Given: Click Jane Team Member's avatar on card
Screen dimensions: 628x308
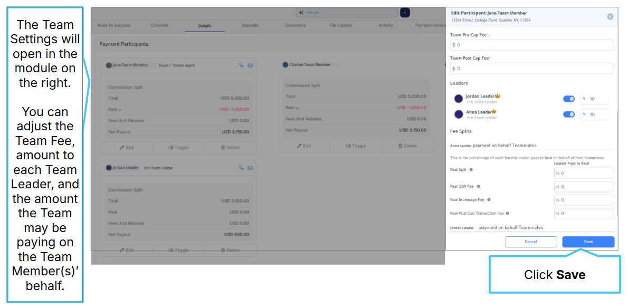Looking at the screenshot, I should tap(109, 65).
